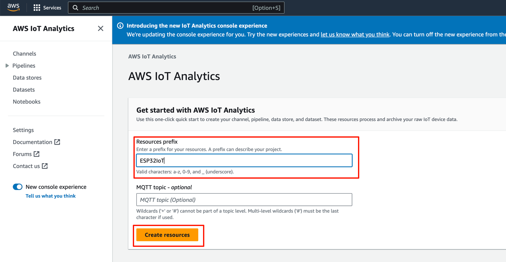Click the MQTT topic optional field
This screenshot has width=506, height=262.
click(x=244, y=200)
